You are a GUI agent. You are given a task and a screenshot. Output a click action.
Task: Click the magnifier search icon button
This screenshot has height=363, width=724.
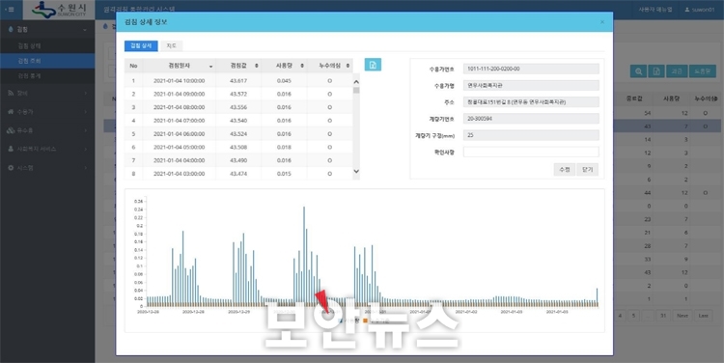click(x=639, y=71)
